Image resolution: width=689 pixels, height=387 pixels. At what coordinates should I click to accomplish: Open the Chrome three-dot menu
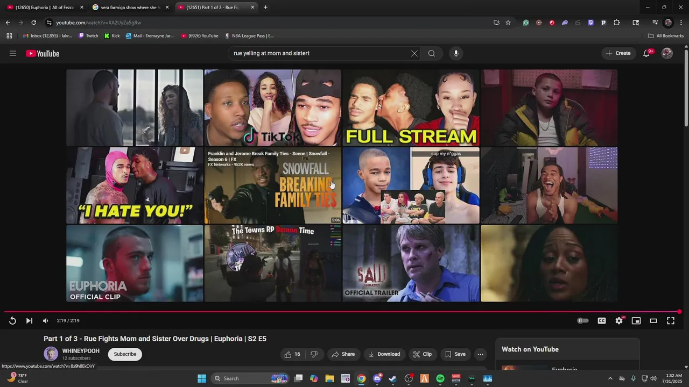[681, 23]
